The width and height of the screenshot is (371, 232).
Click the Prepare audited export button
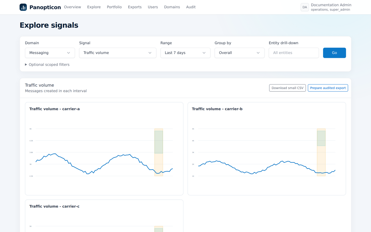(x=328, y=88)
